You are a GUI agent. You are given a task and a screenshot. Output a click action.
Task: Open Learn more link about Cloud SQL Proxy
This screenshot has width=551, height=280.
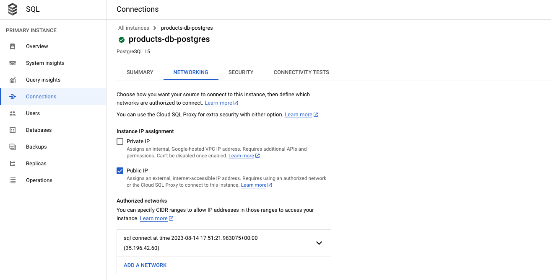tap(299, 115)
